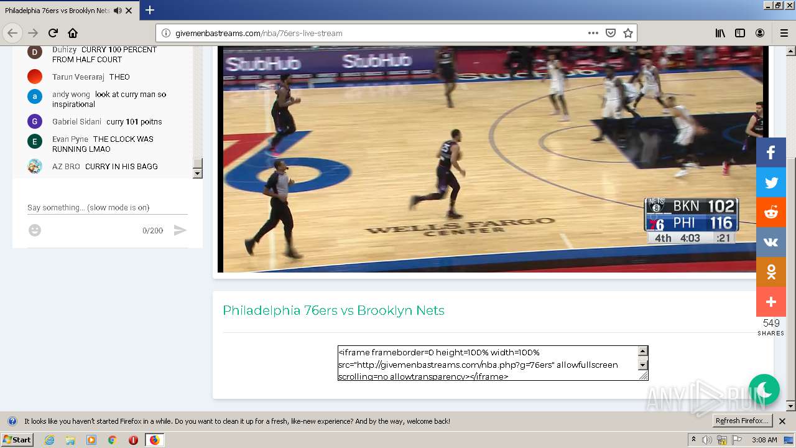Share on Odnoklassniki
This screenshot has height=448, width=796.
click(771, 272)
